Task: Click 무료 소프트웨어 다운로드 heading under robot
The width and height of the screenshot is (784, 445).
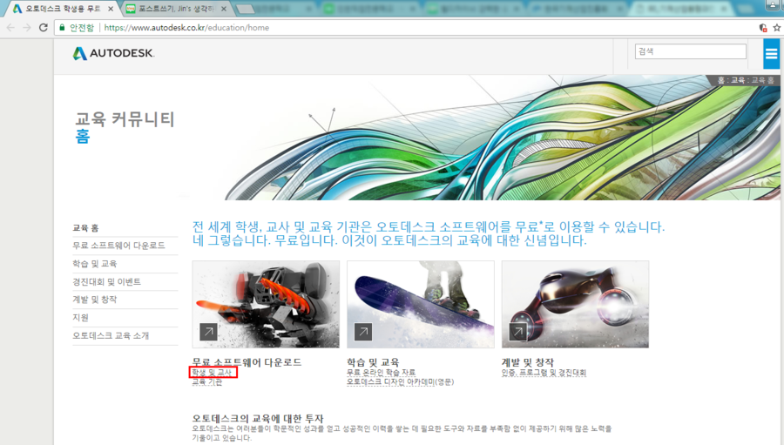Action: point(247,362)
